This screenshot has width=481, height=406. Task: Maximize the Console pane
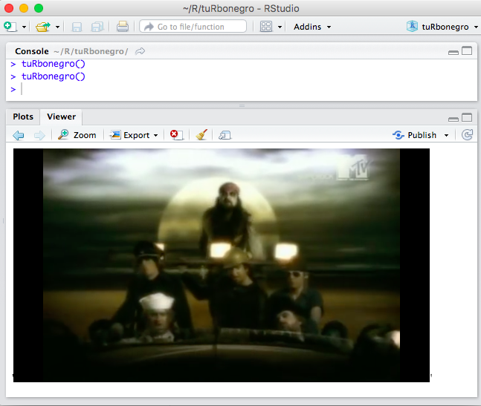click(467, 50)
